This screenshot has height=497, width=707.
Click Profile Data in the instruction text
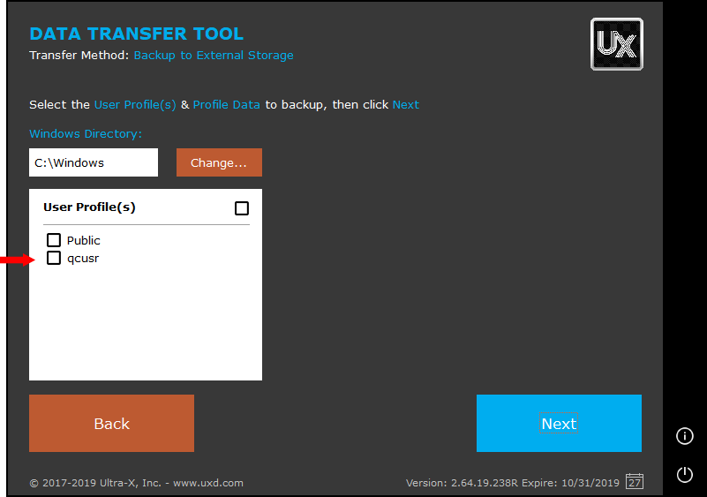pyautogui.click(x=226, y=104)
